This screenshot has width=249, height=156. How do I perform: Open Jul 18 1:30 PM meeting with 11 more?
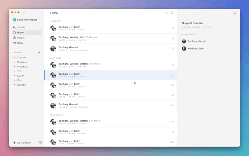tap(110, 65)
